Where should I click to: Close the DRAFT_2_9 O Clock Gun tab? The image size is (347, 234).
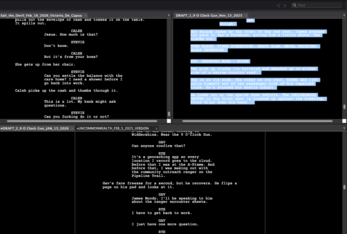pos(72,129)
